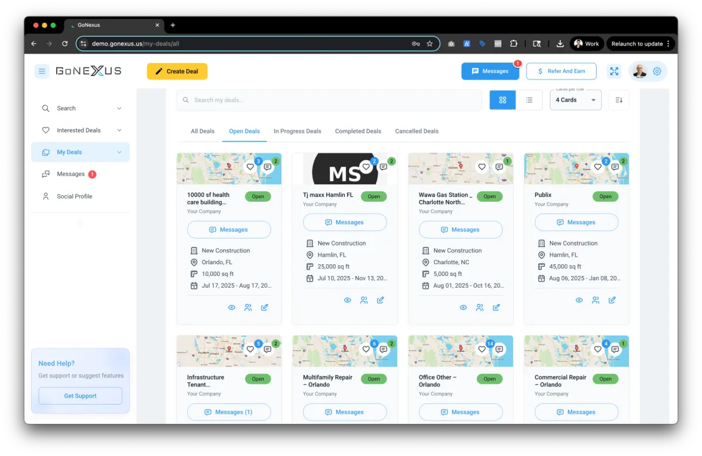Open Messages on Tj maxx Hamlin card
The height and width of the screenshot is (456, 702).
[x=345, y=222]
